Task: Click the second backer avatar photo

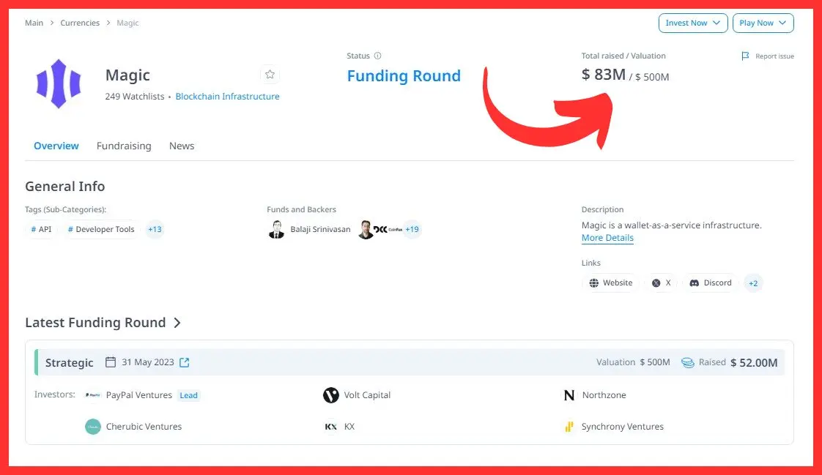Action: (x=366, y=229)
